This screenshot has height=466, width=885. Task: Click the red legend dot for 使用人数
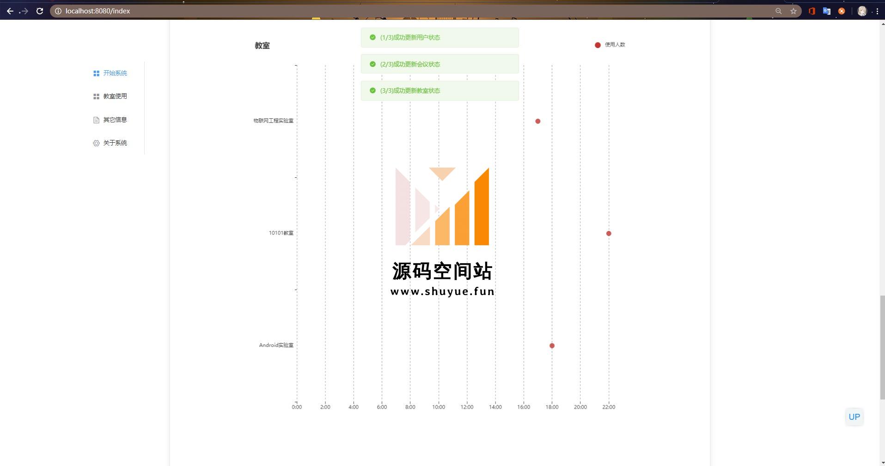598,45
